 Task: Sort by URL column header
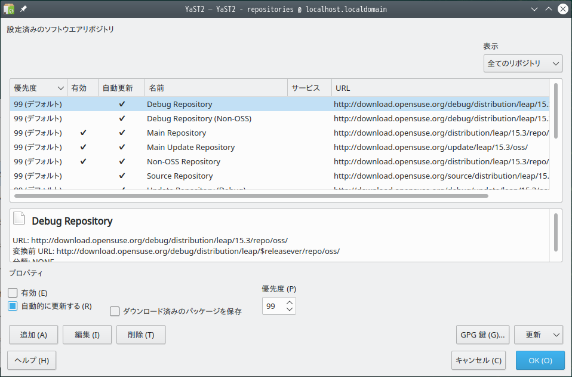tap(441, 88)
